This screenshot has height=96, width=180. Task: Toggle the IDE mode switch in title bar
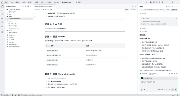click(4, 2)
